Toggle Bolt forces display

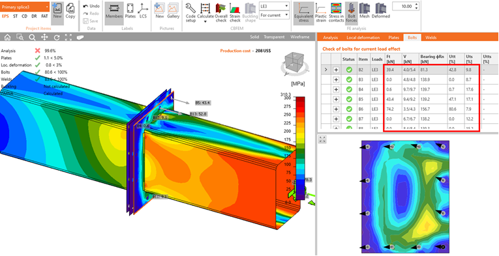tap(352, 13)
